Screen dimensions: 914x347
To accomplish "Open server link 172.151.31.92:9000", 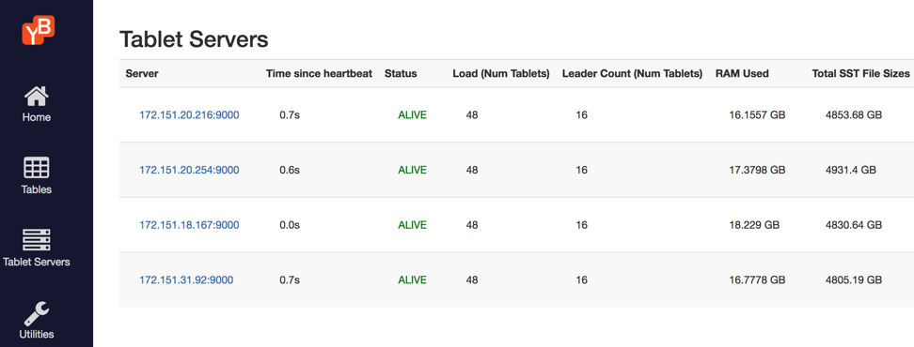I will pyautogui.click(x=186, y=280).
